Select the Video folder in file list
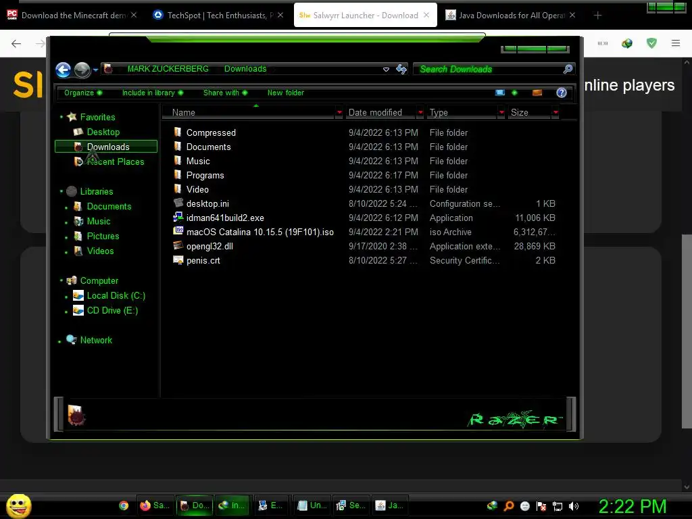This screenshot has height=519, width=692. tap(197, 189)
